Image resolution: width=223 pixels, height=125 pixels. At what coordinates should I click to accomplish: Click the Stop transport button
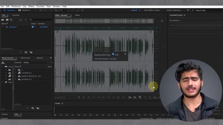point(79,97)
